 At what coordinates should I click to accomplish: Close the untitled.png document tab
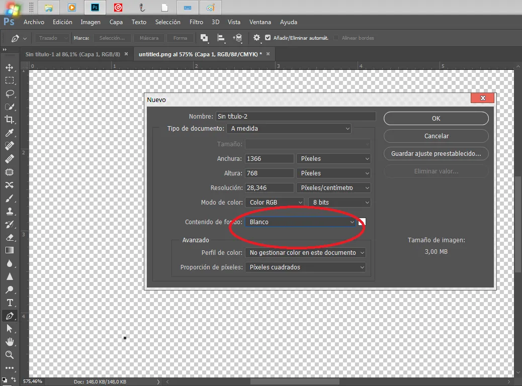click(x=268, y=54)
